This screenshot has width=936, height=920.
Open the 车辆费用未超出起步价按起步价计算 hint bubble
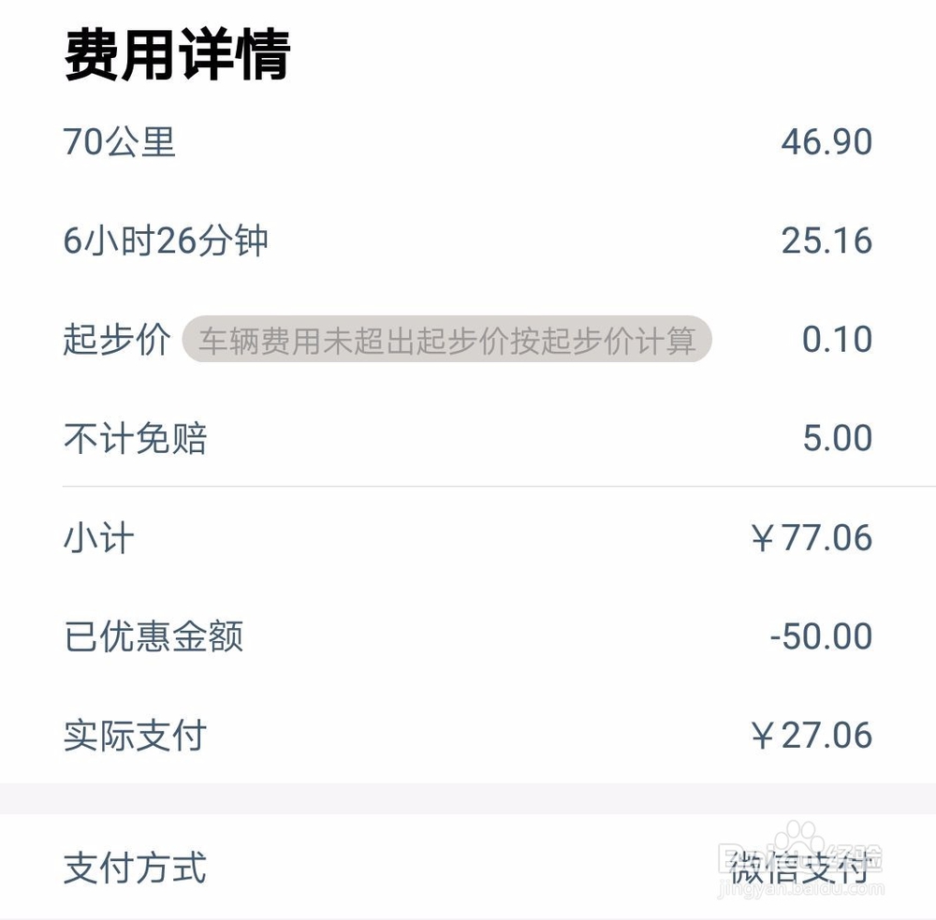[447, 339]
